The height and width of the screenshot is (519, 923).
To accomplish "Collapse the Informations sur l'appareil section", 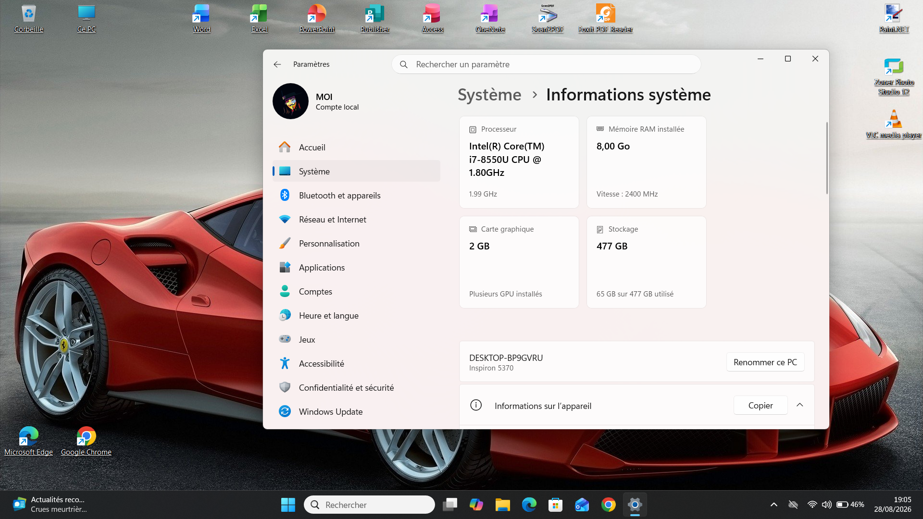I will pyautogui.click(x=800, y=405).
